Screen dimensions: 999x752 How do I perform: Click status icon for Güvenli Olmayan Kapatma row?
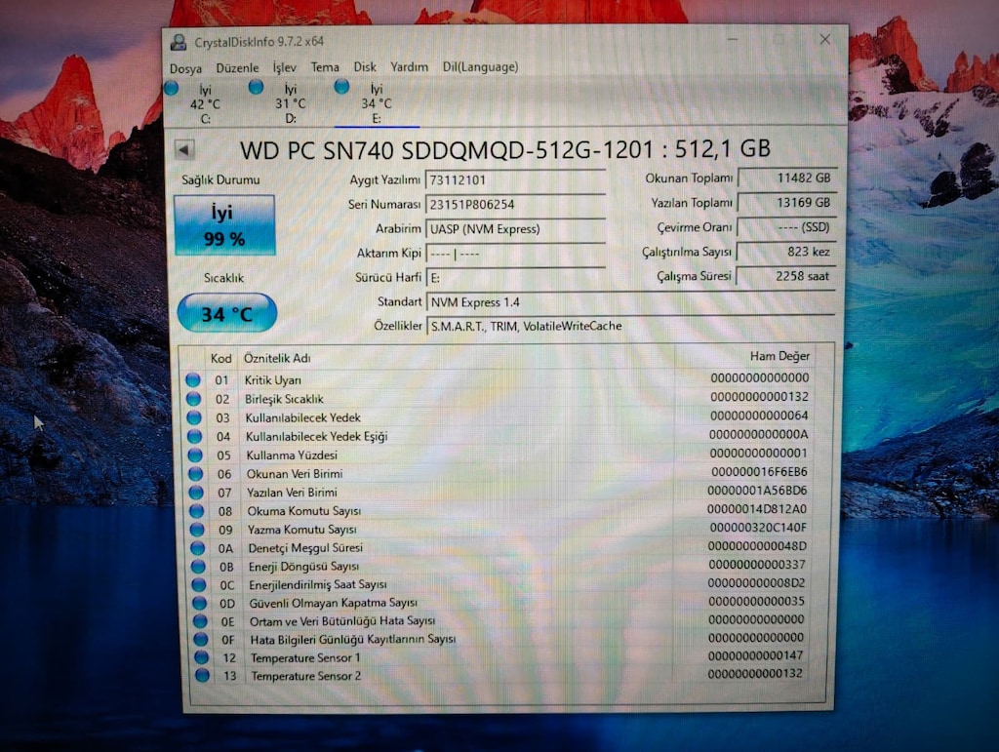tap(200, 603)
